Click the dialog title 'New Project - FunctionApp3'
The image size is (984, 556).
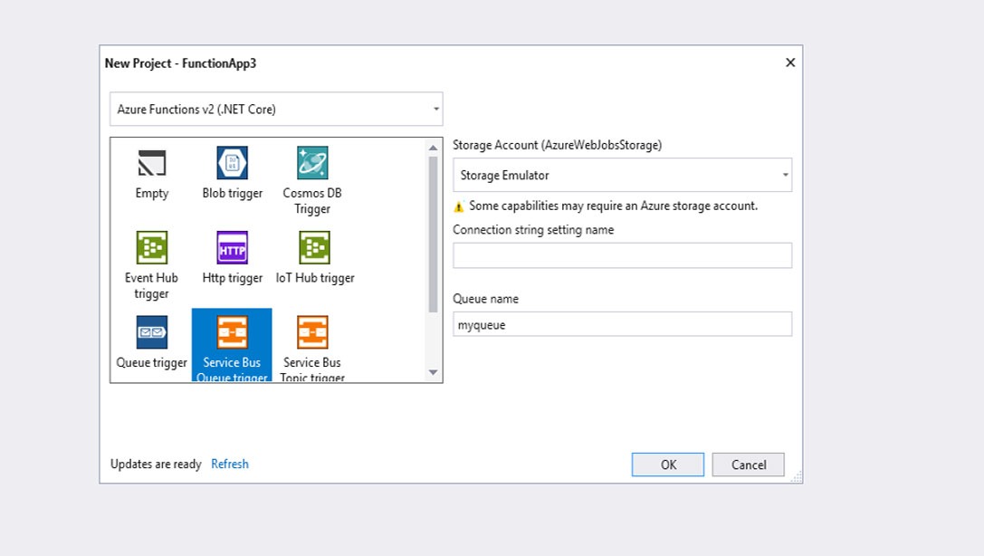tap(181, 63)
